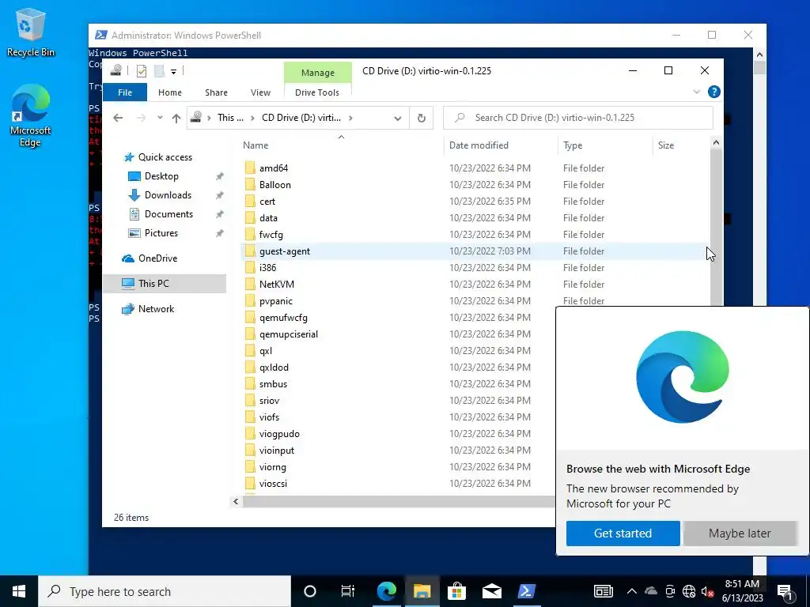Switch to the Share ribbon tab
Viewport: 810px width, 607px height.
tap(216, 92)
